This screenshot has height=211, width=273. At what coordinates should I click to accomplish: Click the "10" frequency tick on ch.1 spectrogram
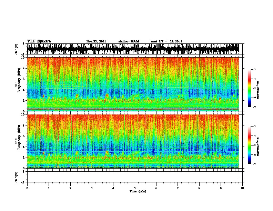[24, 58]
